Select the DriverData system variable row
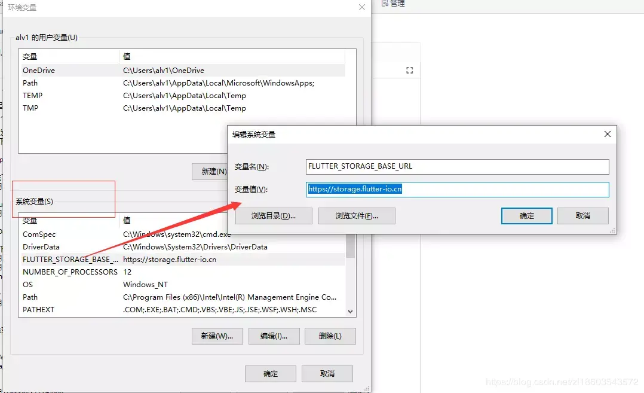The height and width of the screenshot is (393, 644). pos(183,246)
